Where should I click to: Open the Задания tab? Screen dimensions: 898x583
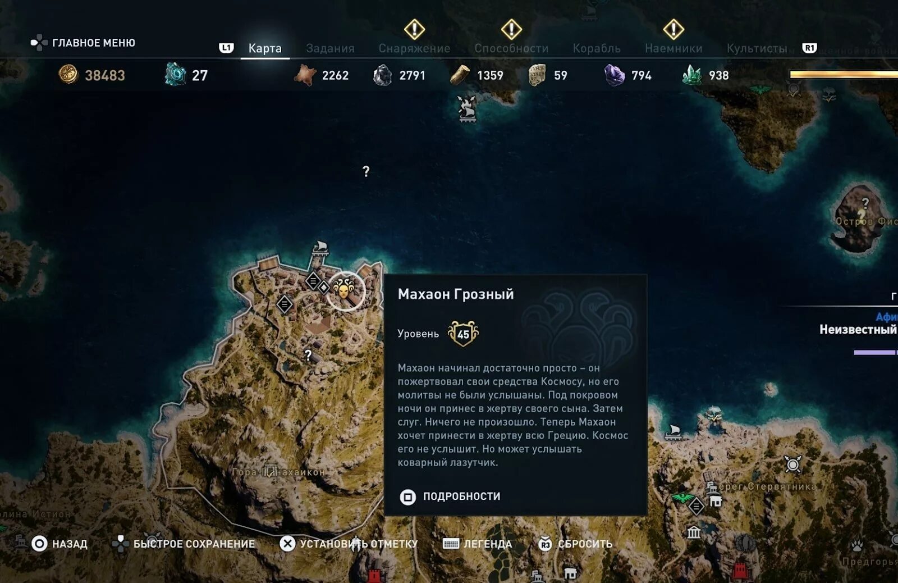330,48
